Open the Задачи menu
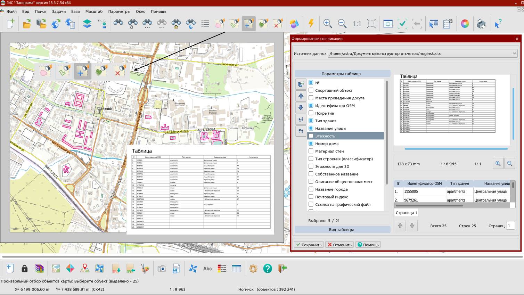 59,11
